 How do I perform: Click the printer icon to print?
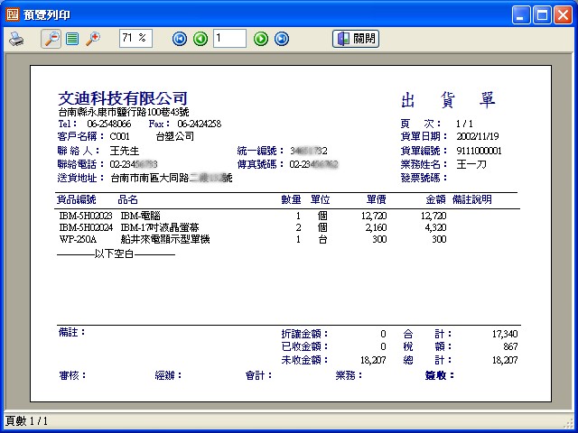tap(16, 39)
